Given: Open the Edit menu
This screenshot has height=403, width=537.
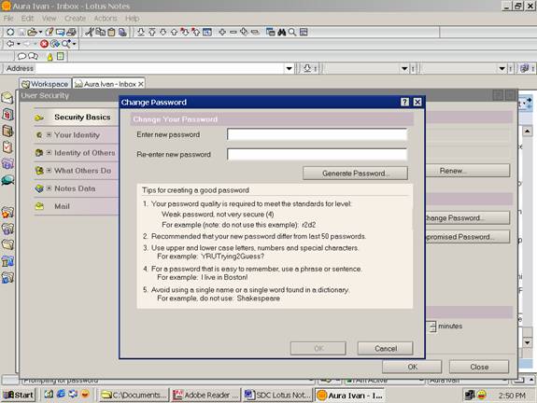Looking at the screenshot, I should [27, 18].
